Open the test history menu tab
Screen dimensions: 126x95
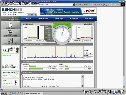(x=43, y=19)
